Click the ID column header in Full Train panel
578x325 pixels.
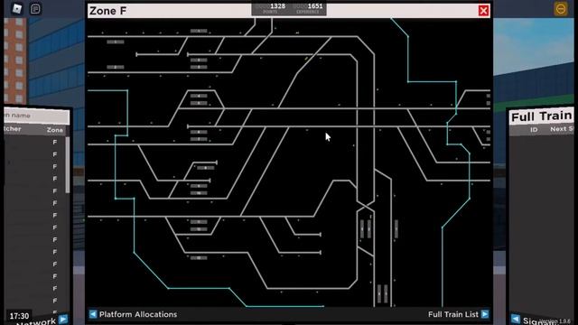click(534, 129)
